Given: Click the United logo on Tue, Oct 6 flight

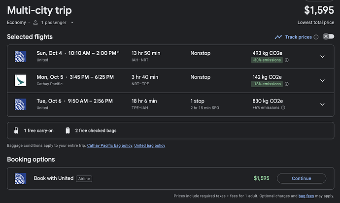Looking at the screenshot, I should coord(20,104).
